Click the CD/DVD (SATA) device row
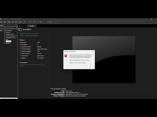The image size is (157, 117). pyautogui.click(x=33, y=49)
